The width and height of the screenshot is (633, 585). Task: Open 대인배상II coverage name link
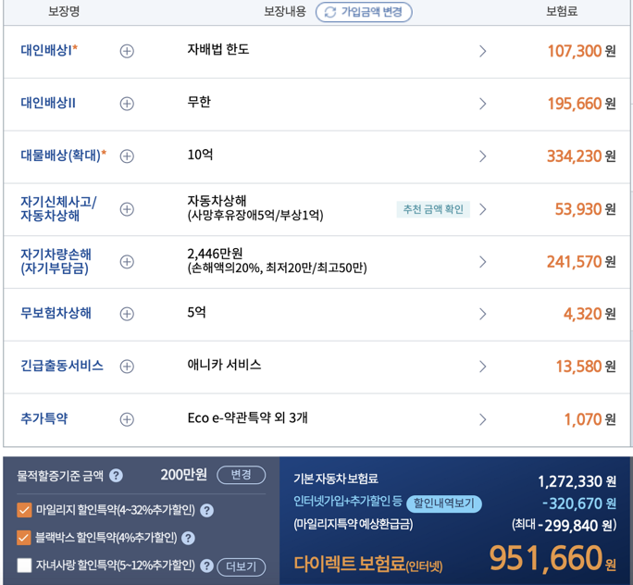[x=48, y=103]
